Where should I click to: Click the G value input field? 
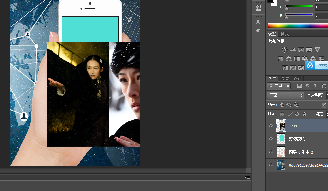pyautogui.click(x=321, y=8)
